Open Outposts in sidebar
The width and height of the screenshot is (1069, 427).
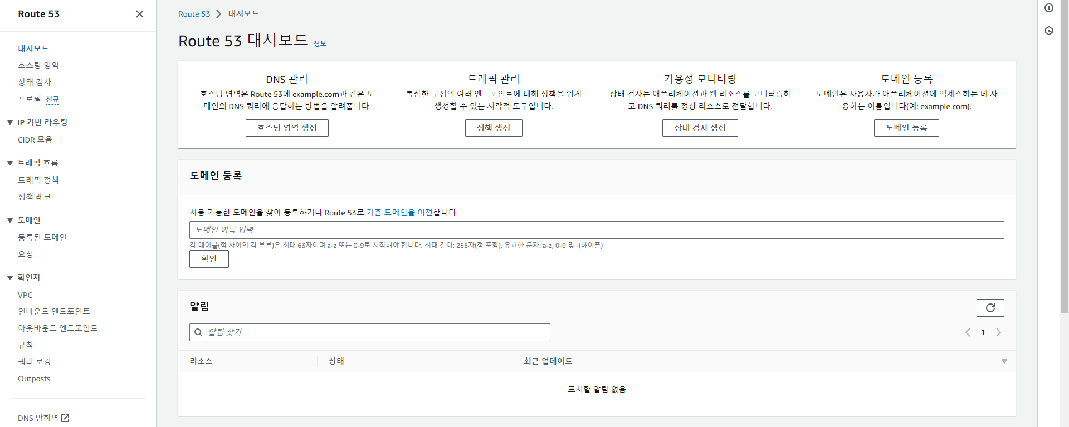(x=34, y=379)
